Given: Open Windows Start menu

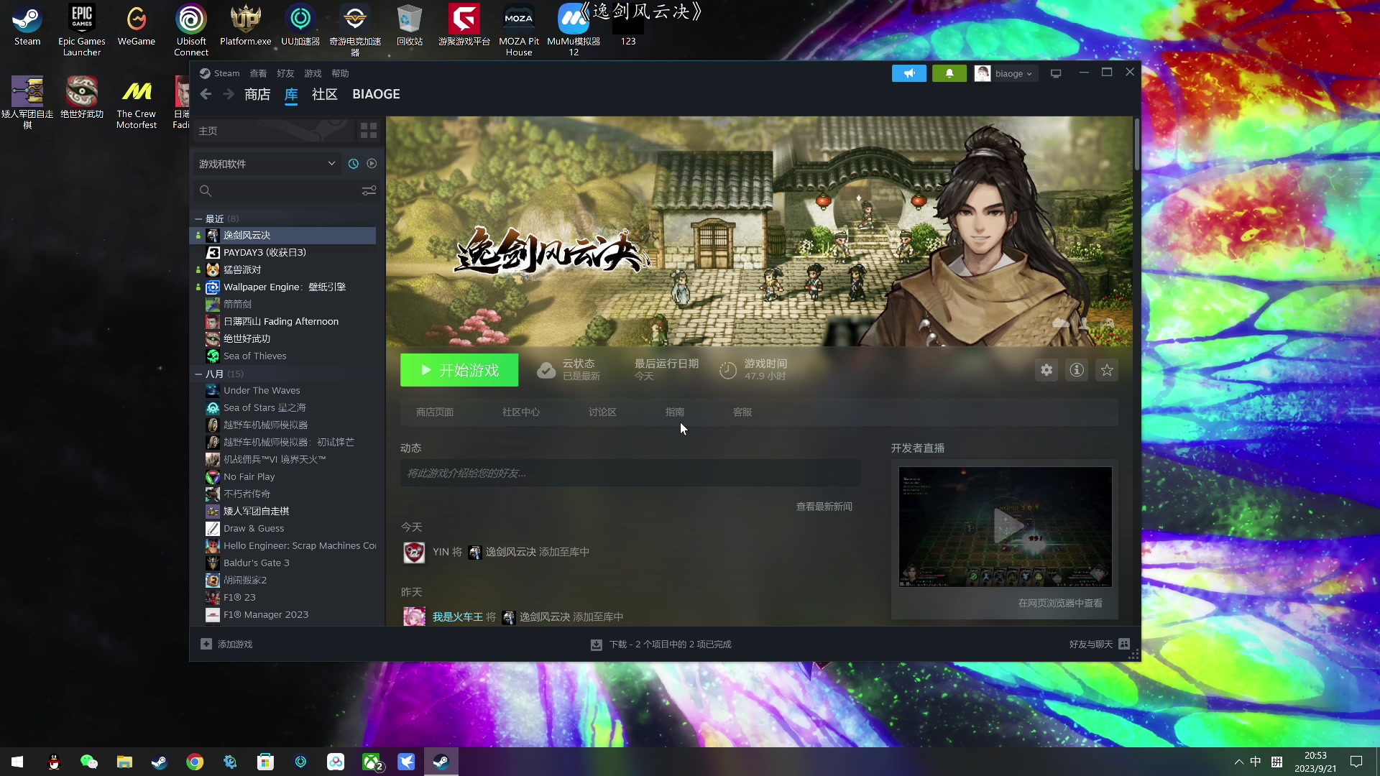Looking at the screenshot, I should coord(17,762).
